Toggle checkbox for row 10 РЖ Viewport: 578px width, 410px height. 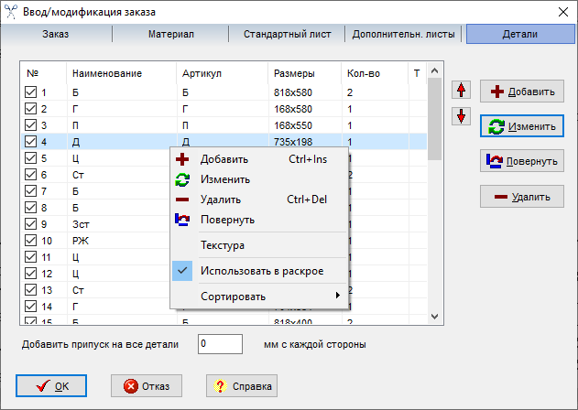[x=31, y=241]
